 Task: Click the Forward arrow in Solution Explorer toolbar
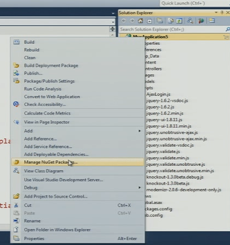[132, 21]
